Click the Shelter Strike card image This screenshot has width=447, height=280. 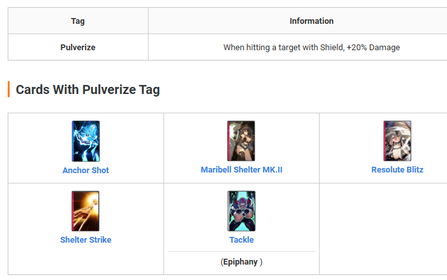(86, 211)
